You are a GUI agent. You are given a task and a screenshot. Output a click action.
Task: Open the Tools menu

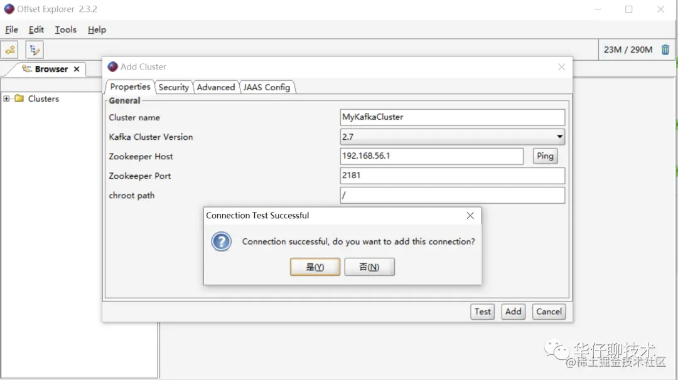pyautogui.click(x=66, y=30)
